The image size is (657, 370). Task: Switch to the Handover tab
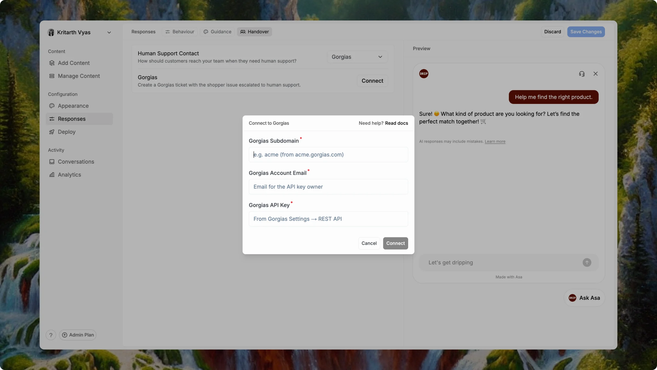[254, 32]
